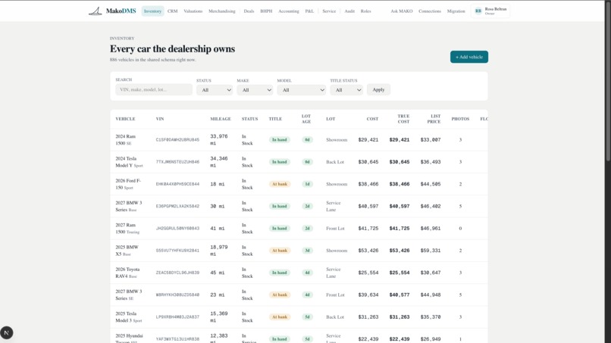Click list price $33,007

(431, 140)
